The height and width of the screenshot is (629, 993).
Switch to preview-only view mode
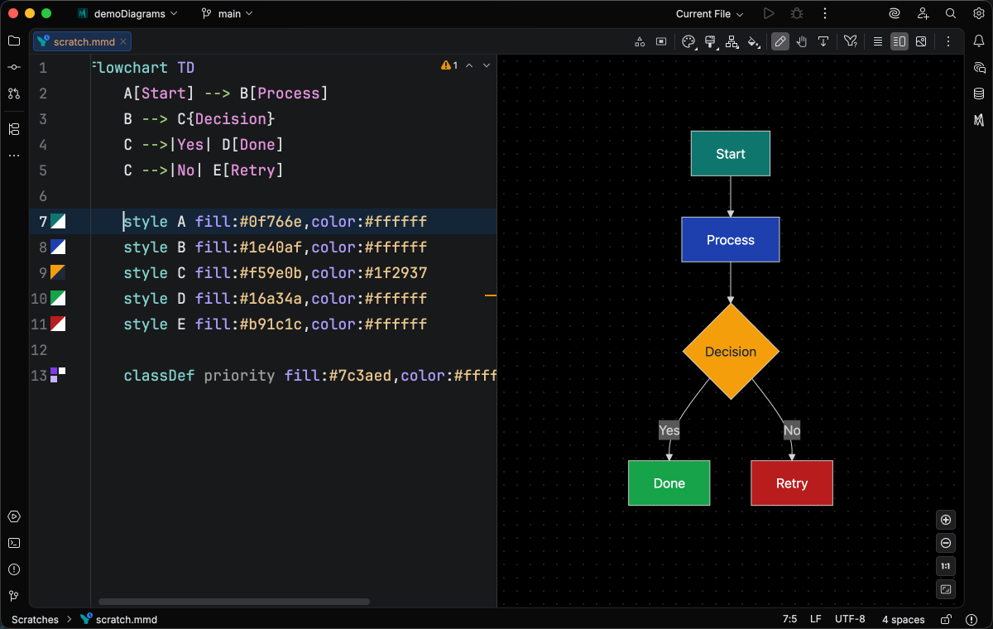(921, 41)
